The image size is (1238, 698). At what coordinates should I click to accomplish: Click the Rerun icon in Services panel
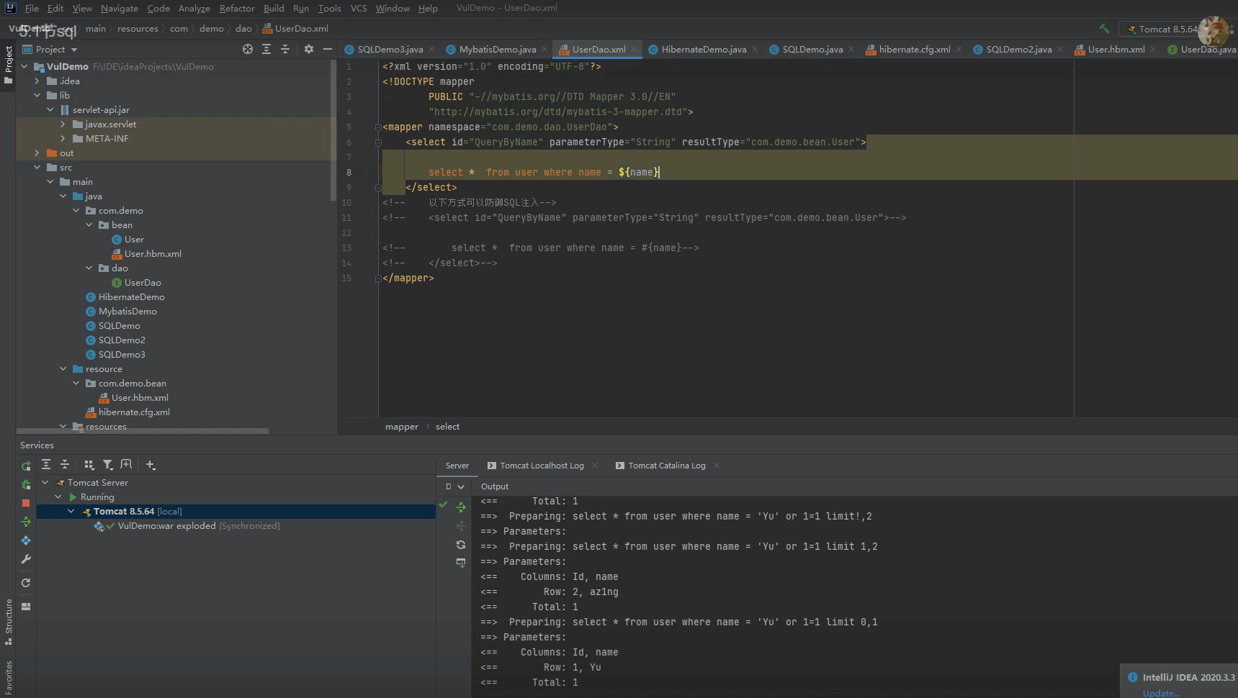coord(26,466)
